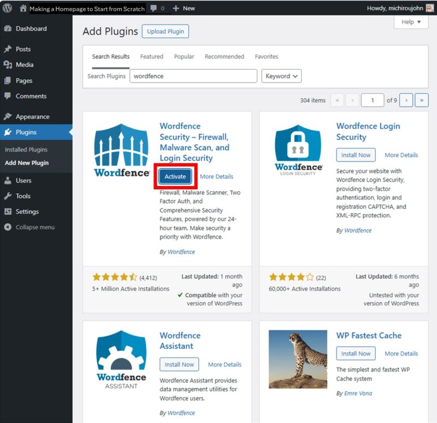Install Now for Wordfence Login Security
This screenshot has width=437, height=423.
[356, 155]
